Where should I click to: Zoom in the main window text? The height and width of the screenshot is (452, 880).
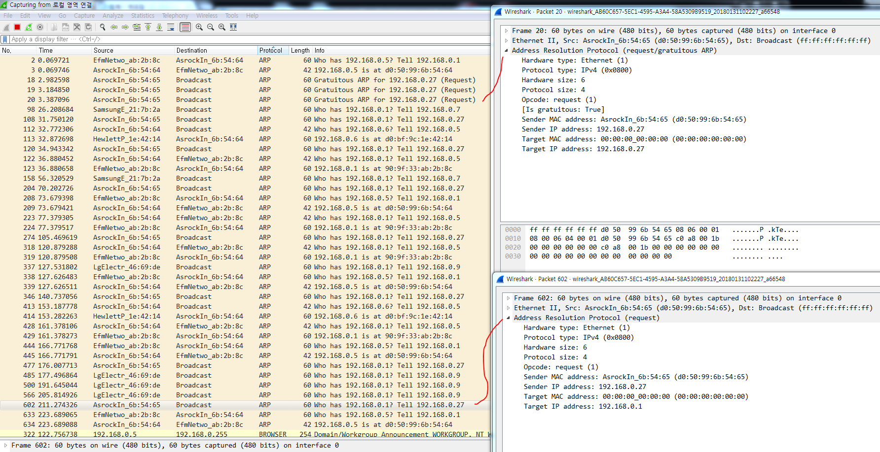199,27
